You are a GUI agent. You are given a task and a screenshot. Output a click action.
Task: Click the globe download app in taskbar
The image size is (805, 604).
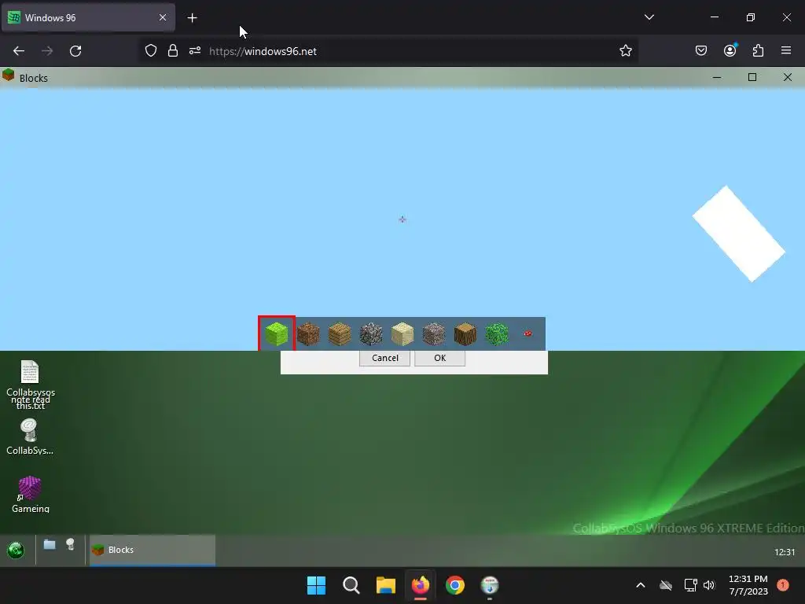pos(490,585)
